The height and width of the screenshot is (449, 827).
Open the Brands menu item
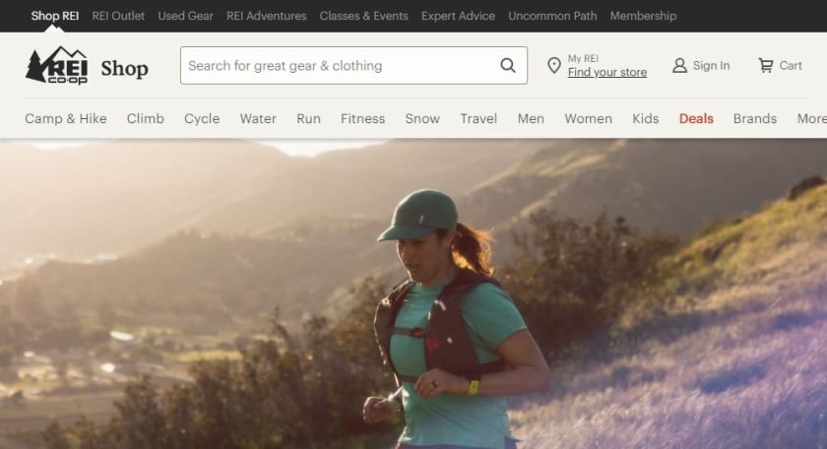tap(755, 119)
